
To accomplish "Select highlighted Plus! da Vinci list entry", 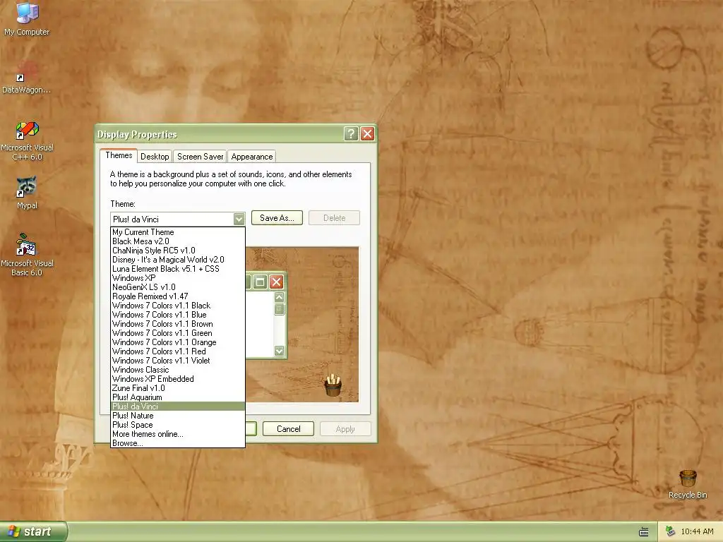I will click(x=178, y=406).
